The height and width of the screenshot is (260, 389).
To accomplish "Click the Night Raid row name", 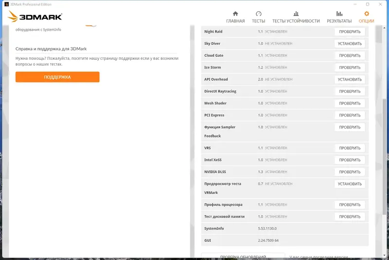I will point(213,32).
